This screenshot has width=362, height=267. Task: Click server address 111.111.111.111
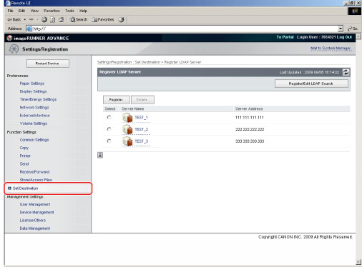point(250,118)
